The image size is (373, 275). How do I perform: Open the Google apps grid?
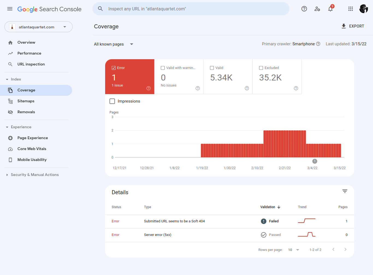[351, 9]
